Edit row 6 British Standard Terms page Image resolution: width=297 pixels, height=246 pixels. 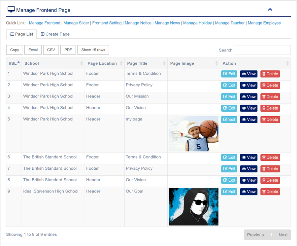click(229, 157)
